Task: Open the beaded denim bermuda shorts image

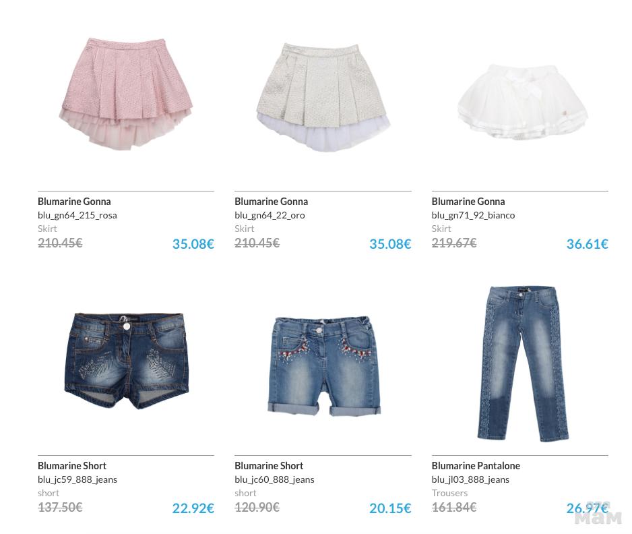Action: coord(324,366)
